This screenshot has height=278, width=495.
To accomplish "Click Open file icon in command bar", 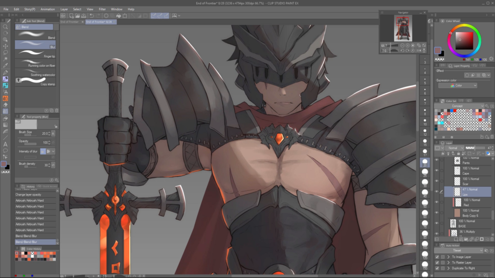I will (78, 15).
